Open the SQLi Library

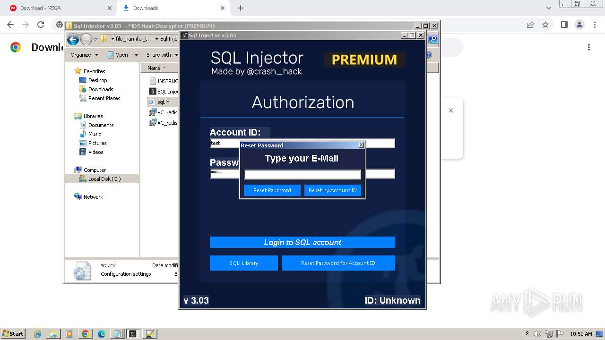coord(244,263)
